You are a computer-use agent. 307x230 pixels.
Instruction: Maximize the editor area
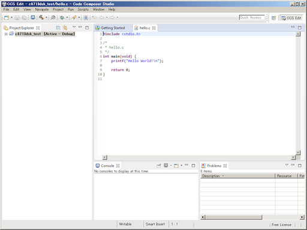[300, 28]
